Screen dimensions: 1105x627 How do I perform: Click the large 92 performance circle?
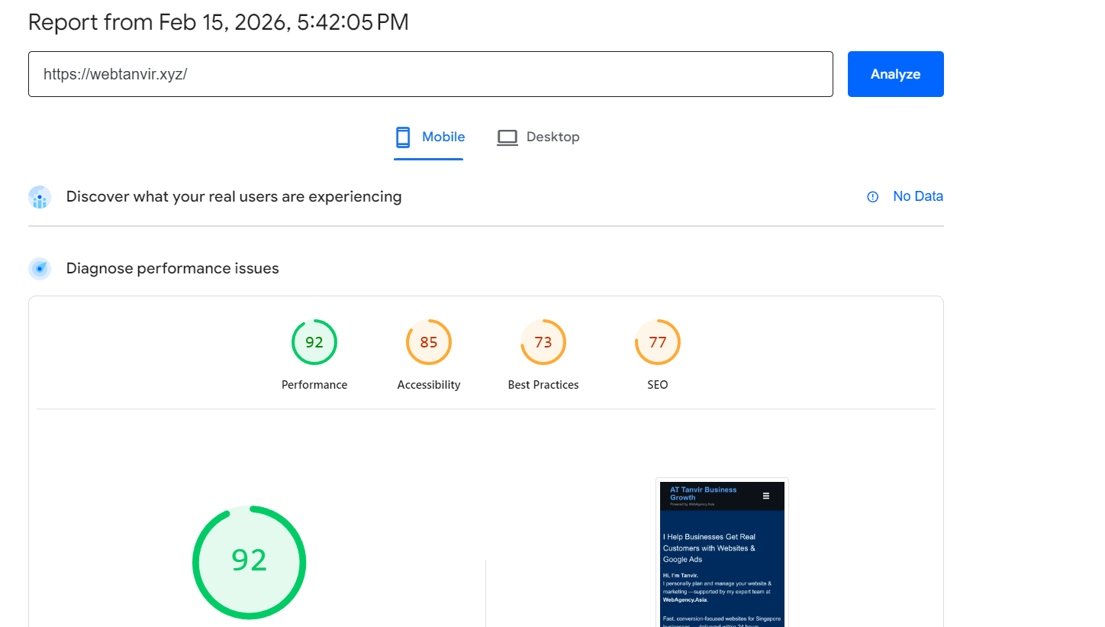click(x=250, y=561)
